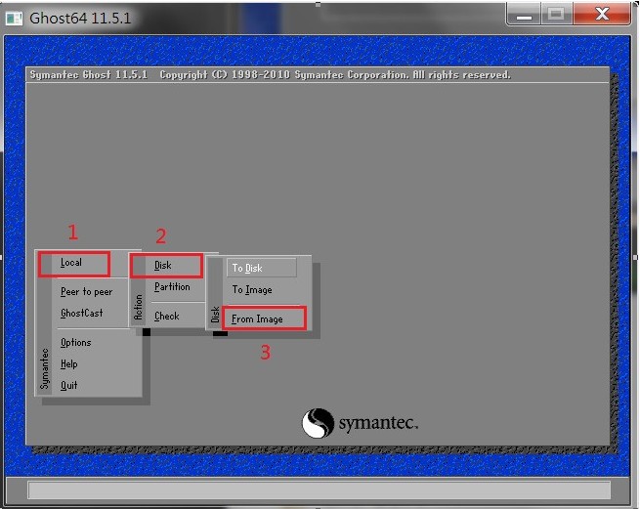This screenshot has height=509, width=640.
Task: Minimize the Ghost64 window
Action: (x=524, y=15)
